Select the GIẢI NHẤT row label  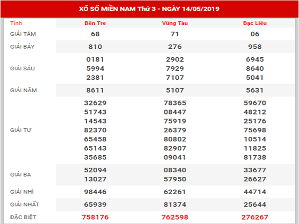[x=23, y=204]
